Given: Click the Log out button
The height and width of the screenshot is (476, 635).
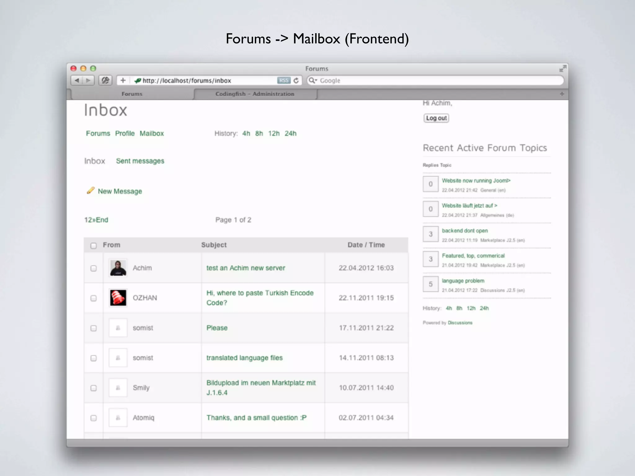Looking at the screenshot, I should (x=436, y=118).
